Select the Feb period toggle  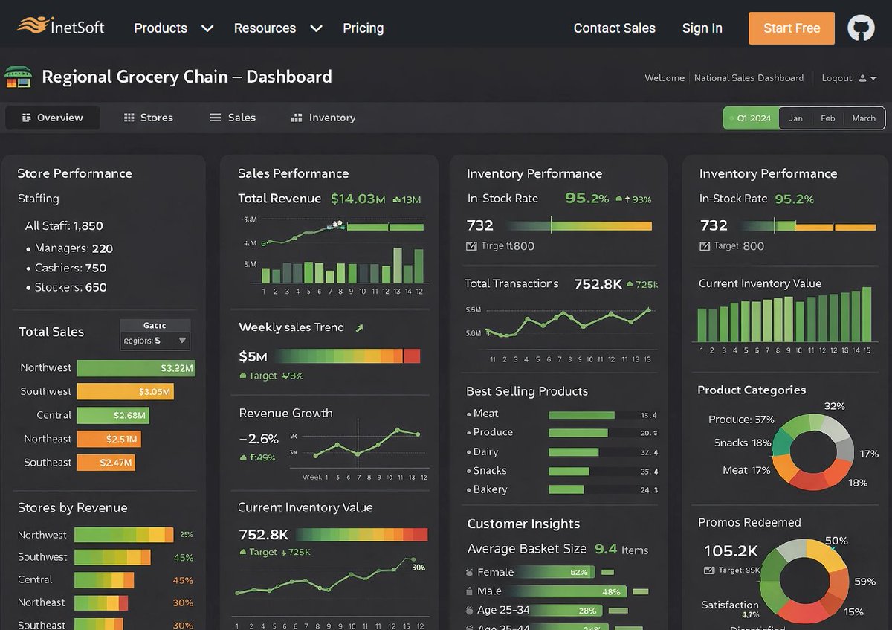pyautogui.click(x=827, y=118)
